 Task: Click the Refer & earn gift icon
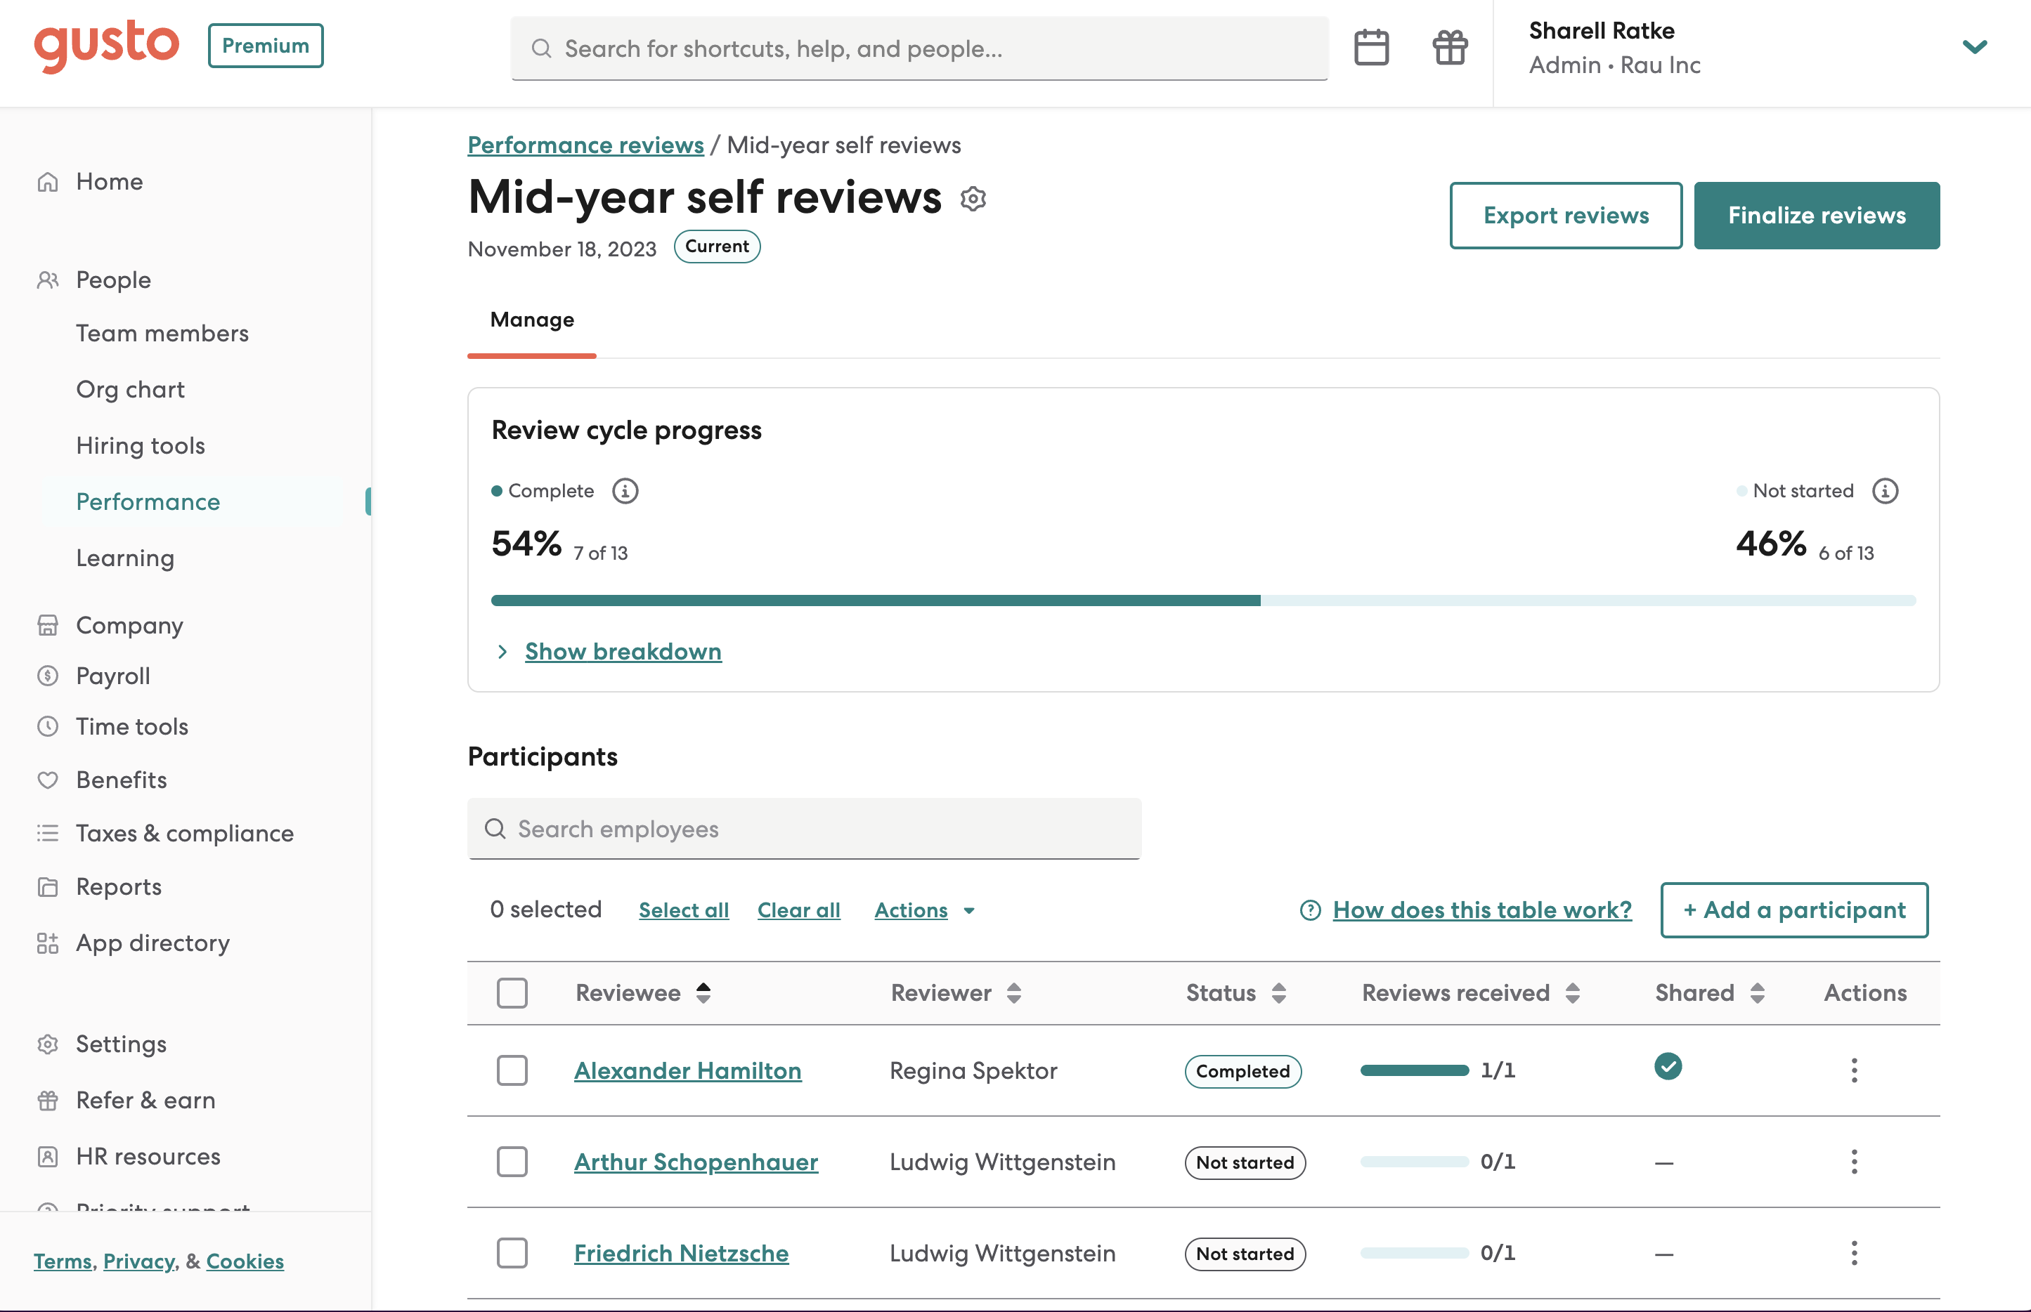[48, 1100]
